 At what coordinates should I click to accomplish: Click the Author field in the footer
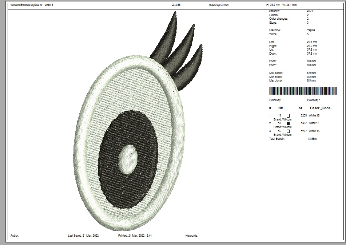[x=15, y=236]
